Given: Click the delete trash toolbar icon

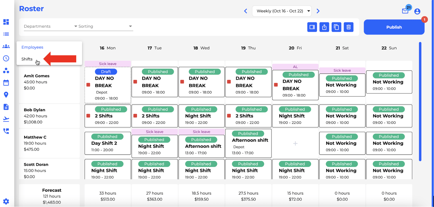Looking at the screenshot, I should coord(348,27).
